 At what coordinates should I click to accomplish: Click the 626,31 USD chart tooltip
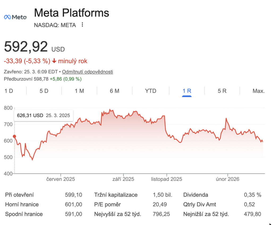(44, 116)
